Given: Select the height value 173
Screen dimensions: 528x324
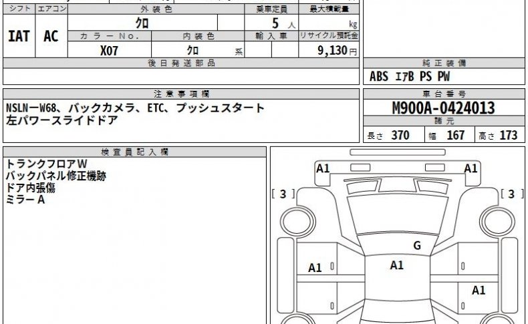Looking at the screenshot, I should [509, 135].
